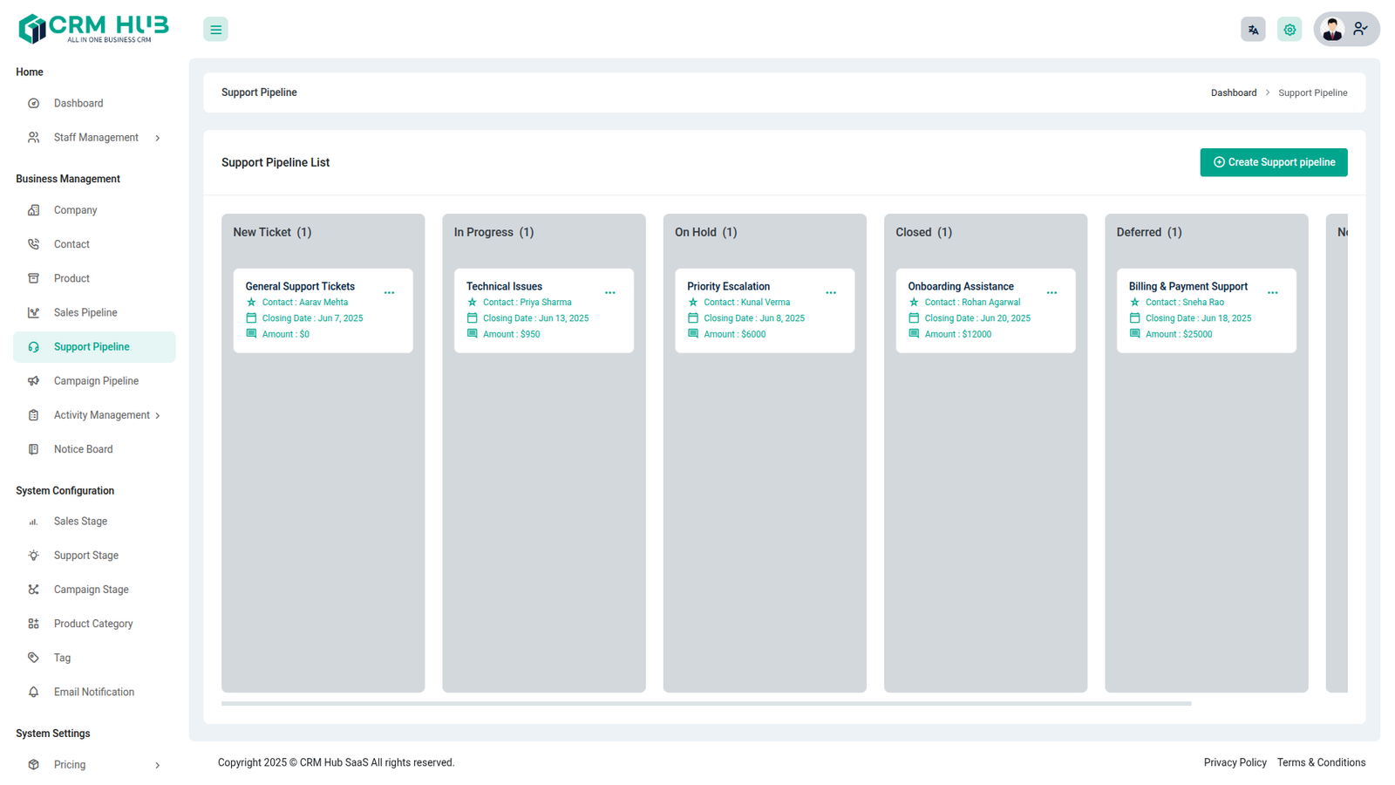Open the Privacy Policy footer link

click(1235, 762)
